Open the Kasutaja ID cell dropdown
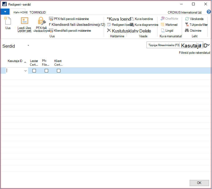This screenshot has height=189, width=212. coord(26,71)
